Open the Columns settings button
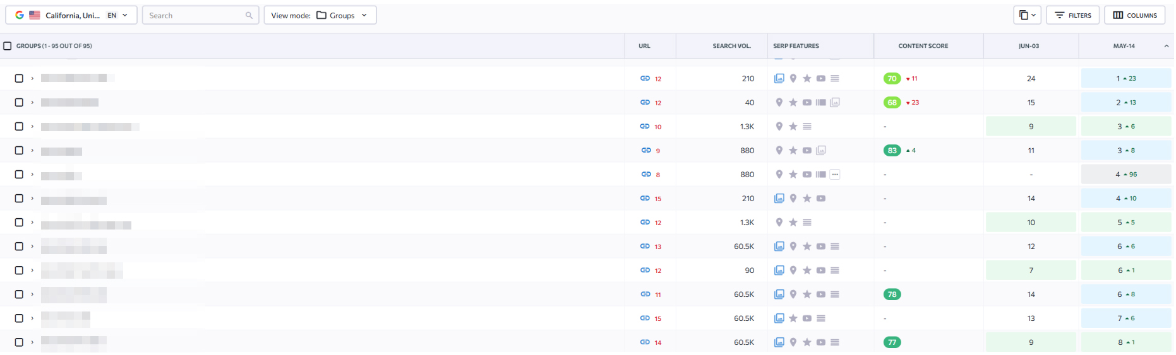Image resolution: width=1176 pixels, height=355 pixels. pyautogui.click(x=1134, y=16)
